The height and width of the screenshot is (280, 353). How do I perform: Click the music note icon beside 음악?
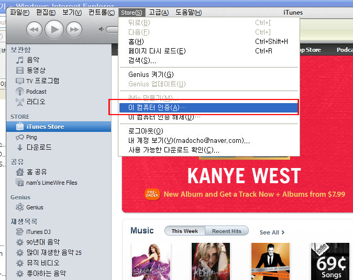click(x=19, y=60)
